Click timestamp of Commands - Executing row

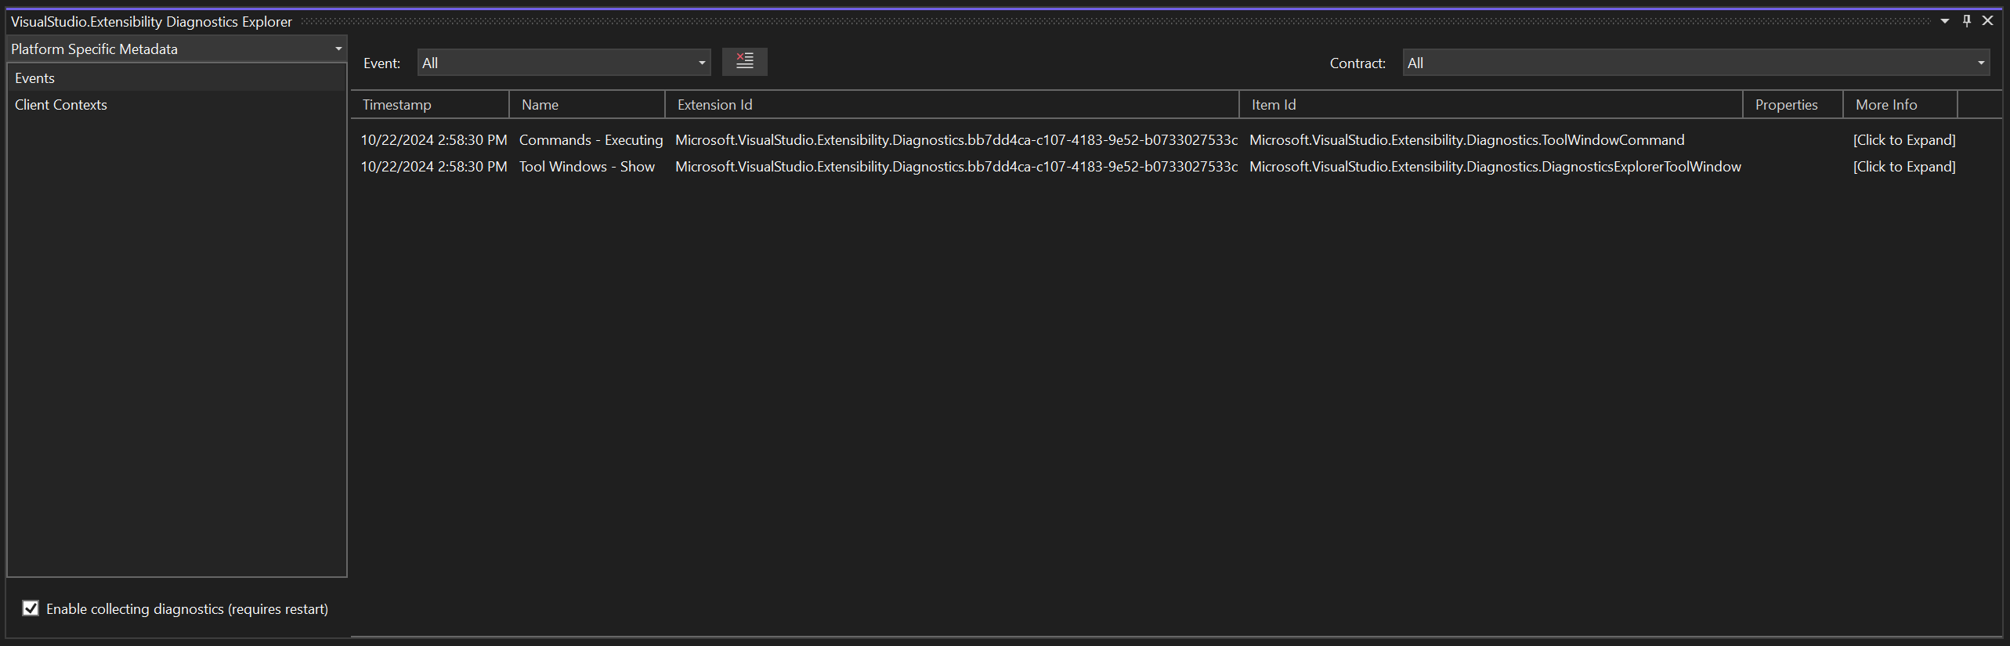434,140
